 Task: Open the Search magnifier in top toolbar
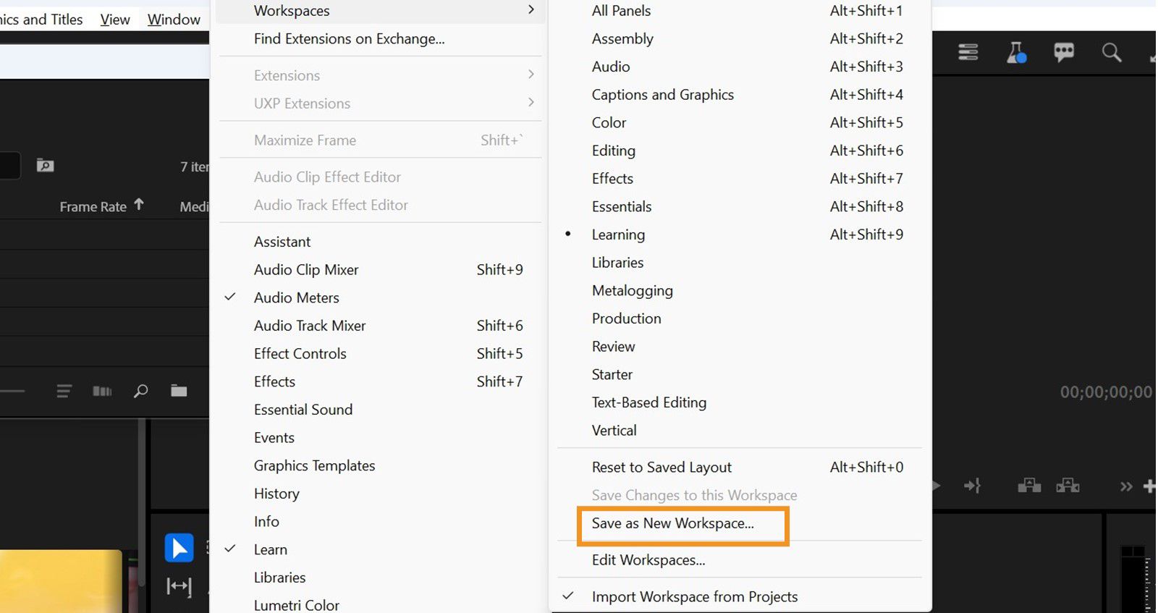(x=1112, y=52)
